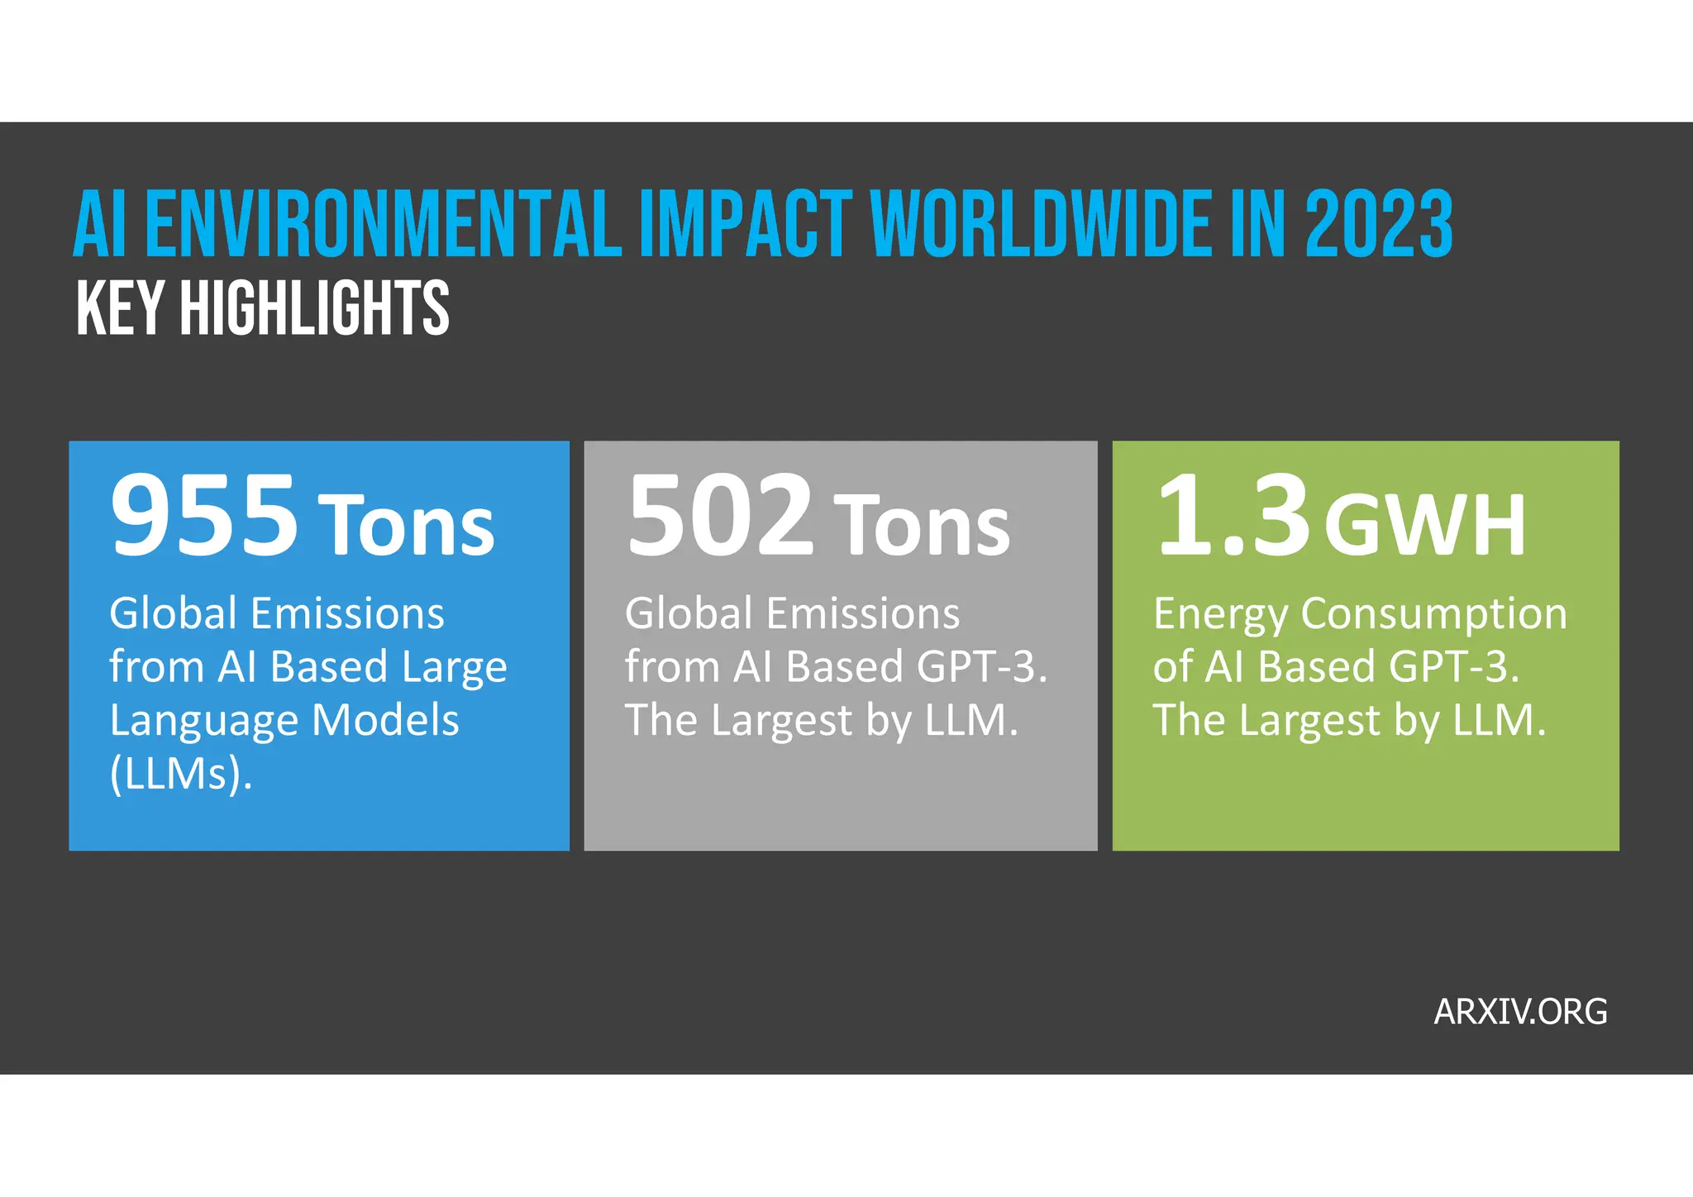This screenshot has width=1693, height=1197.
Task: Click the GWH unit label
Action: click(x=1425, y=526)
